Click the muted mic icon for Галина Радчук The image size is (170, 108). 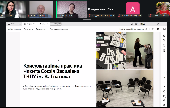tap(150, 16)
